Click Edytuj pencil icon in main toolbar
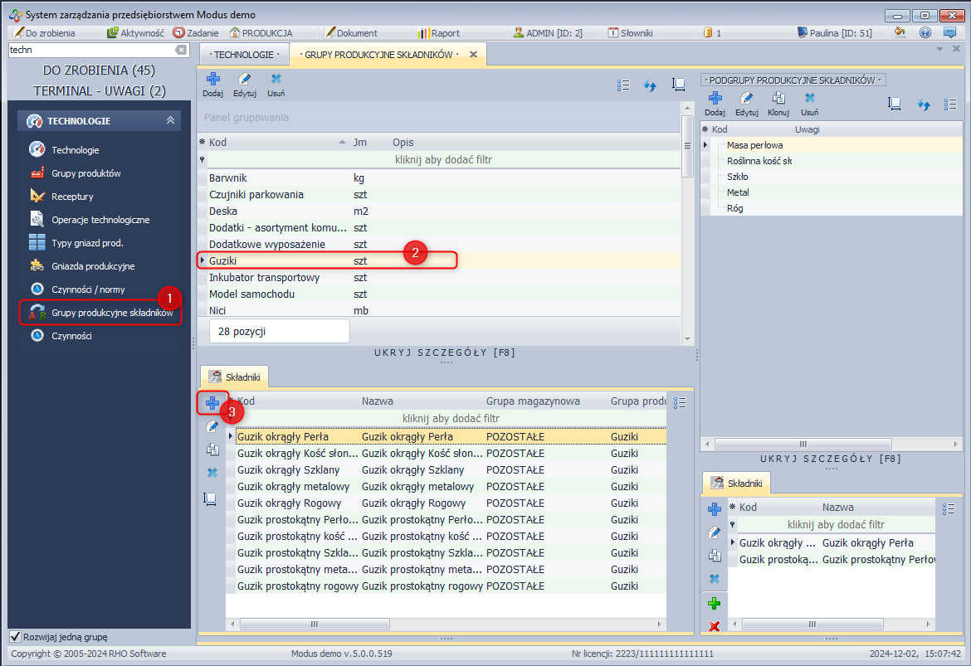 (244, 80)
